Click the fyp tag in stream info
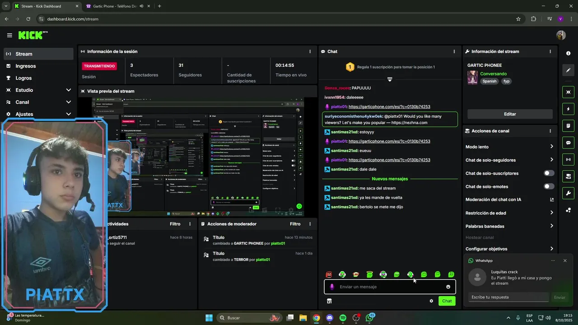 point(506,81)
